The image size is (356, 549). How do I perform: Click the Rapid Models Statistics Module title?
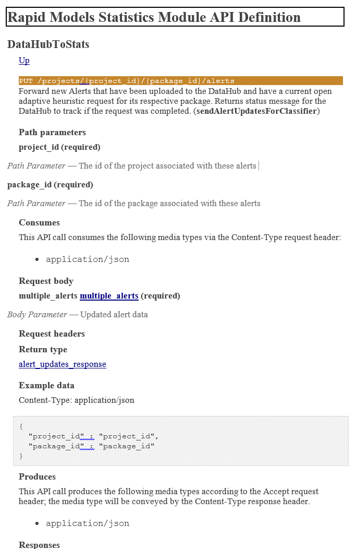154,17
